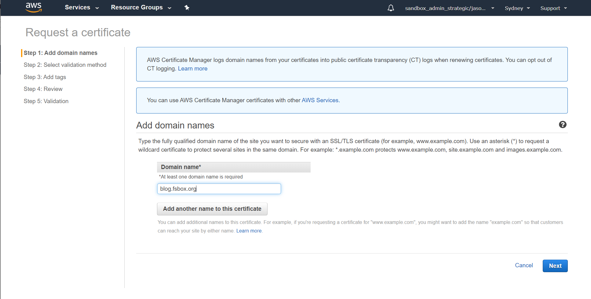Follow the AWS Services link

[x=320, y=100]
